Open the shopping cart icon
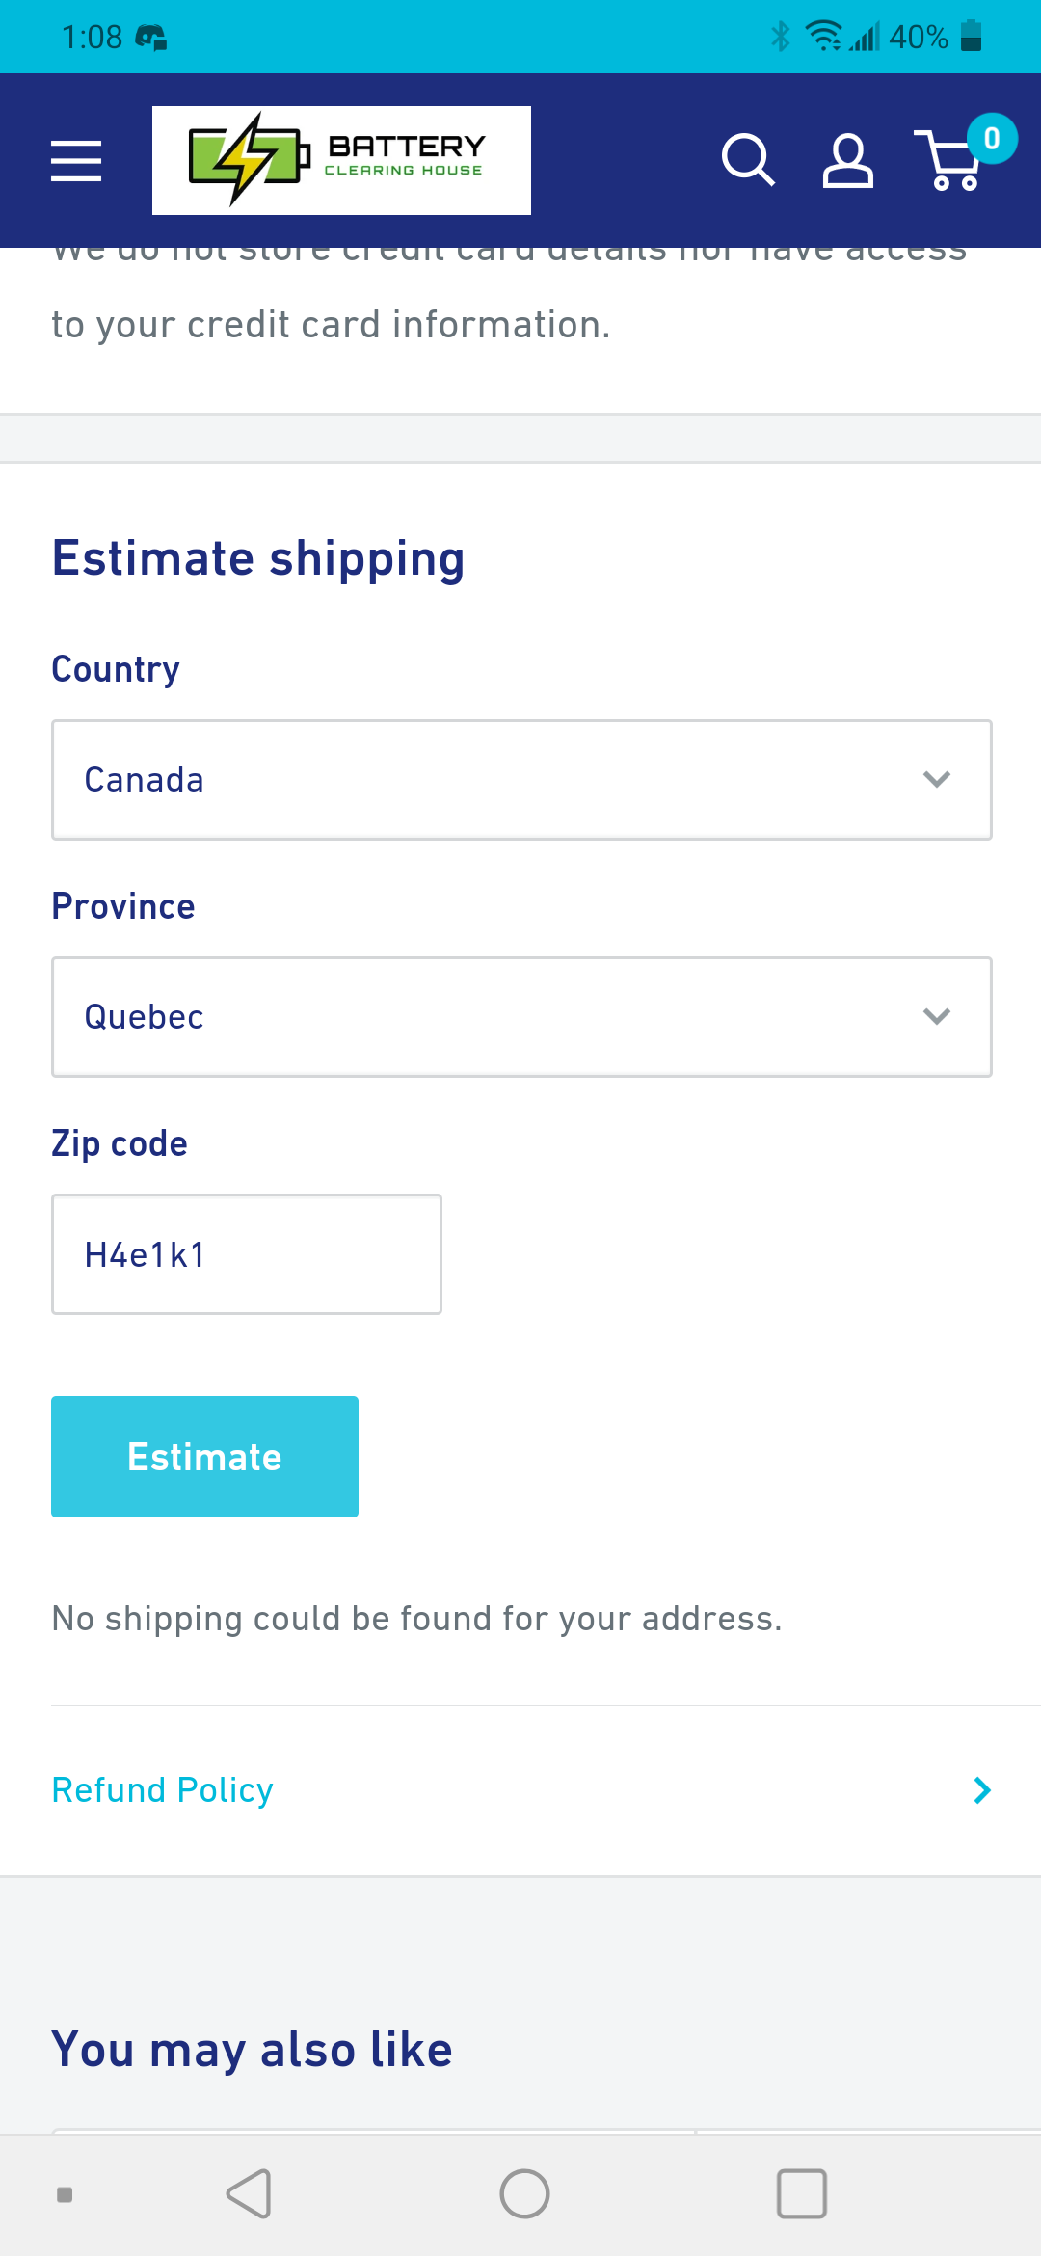This screenshot has height=2256, width=1041. 948,160
